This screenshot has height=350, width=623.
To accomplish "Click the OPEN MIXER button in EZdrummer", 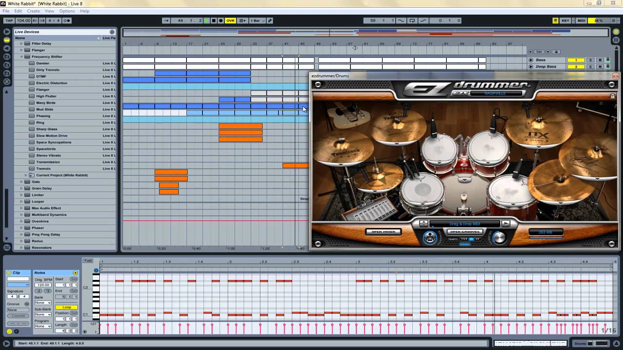I will coord(384,232).
